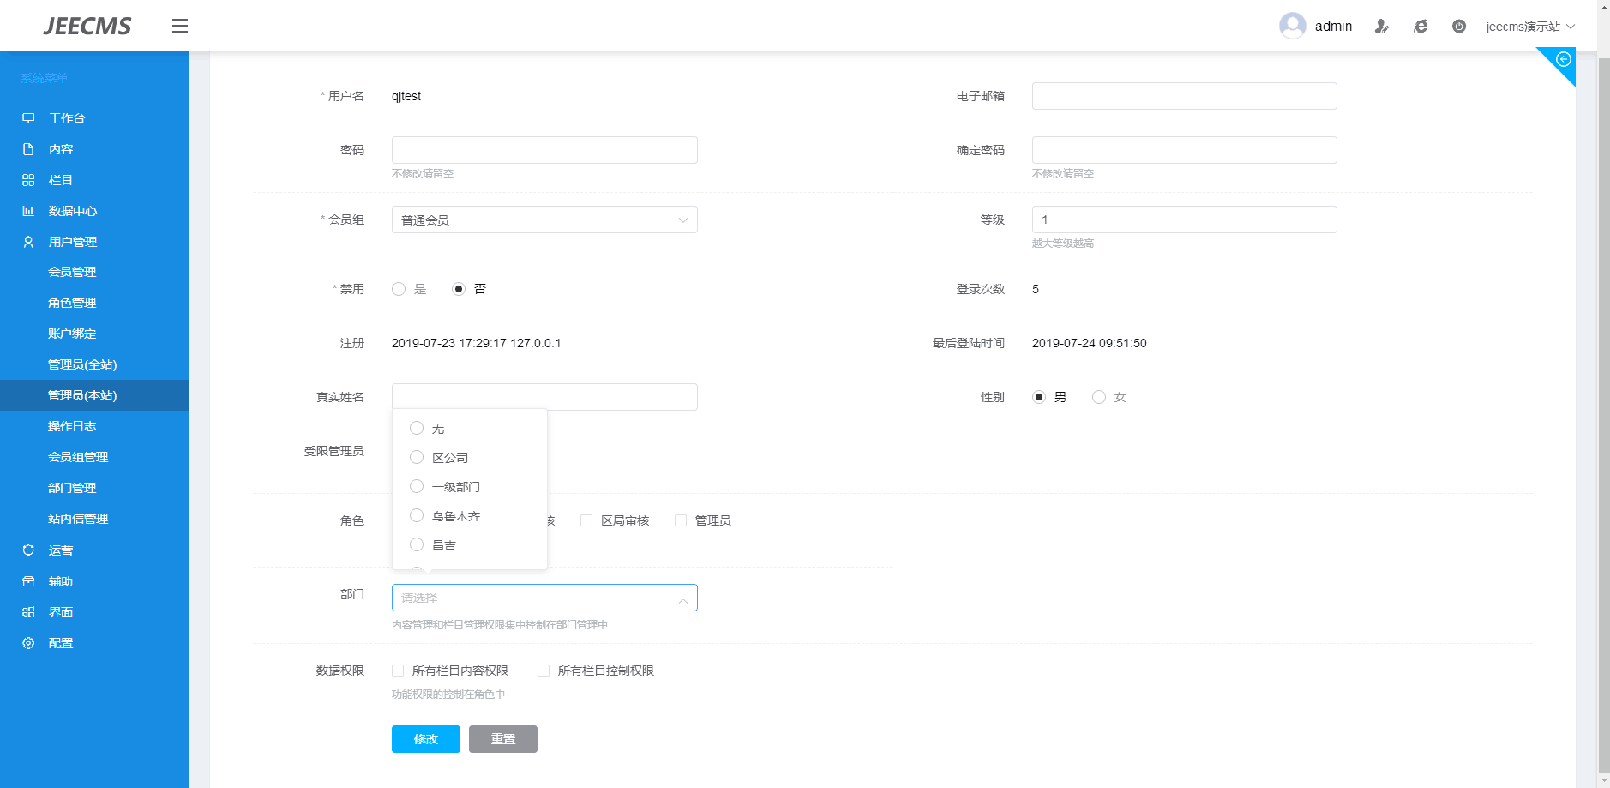This screenshot has width=1610, height=788.
Task: Check the 管理员 role checkbox
Action: (681, 520)
